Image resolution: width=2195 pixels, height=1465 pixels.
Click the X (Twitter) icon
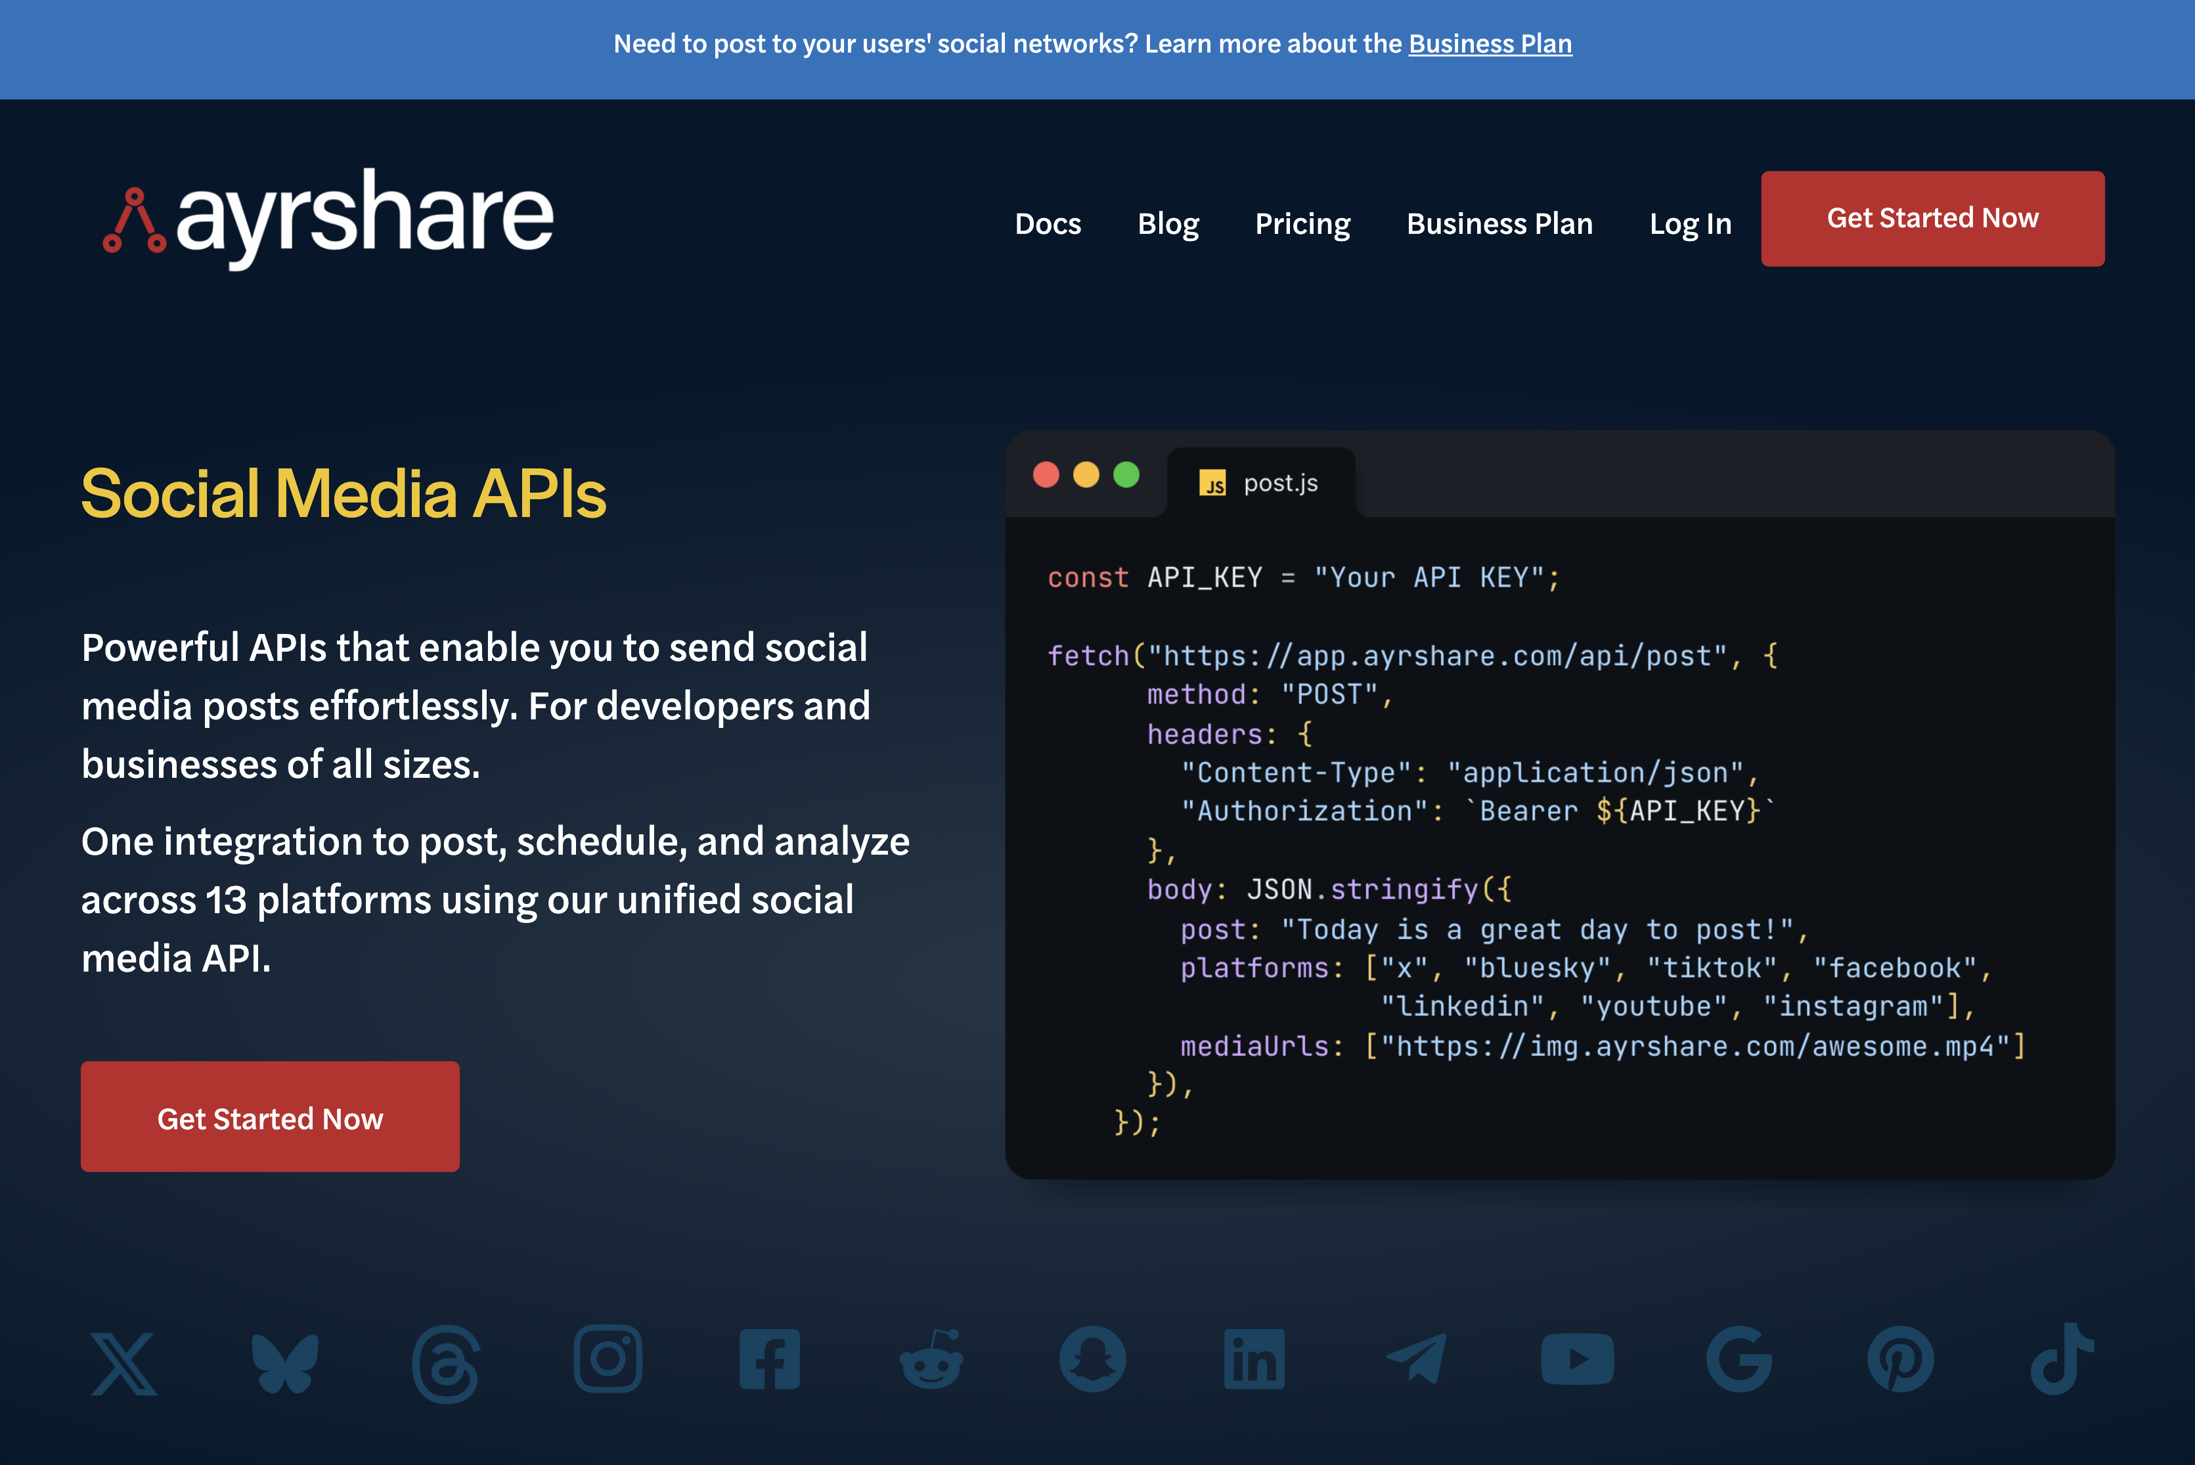pyautogui.click(x=123, y=1359)
